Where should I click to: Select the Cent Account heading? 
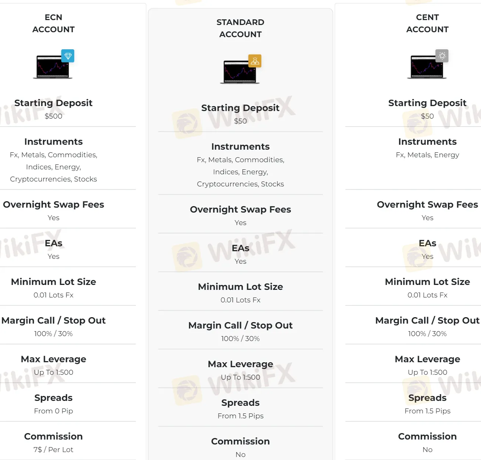click(427, 23)
